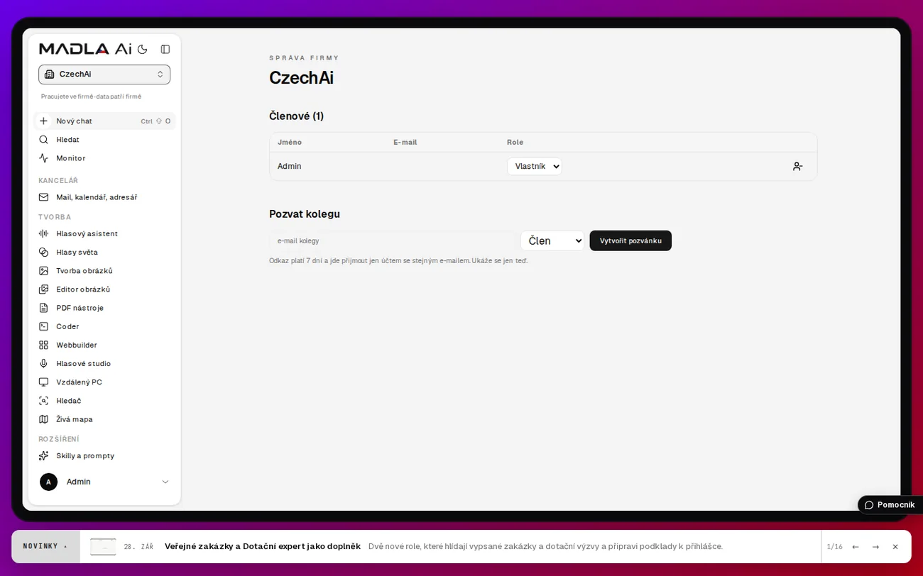923x576 pixels.
Task: Collapse the sidebar panel icon
Action: point(165,49)
